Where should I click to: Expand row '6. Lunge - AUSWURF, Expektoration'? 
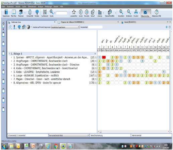click(11, 76)
